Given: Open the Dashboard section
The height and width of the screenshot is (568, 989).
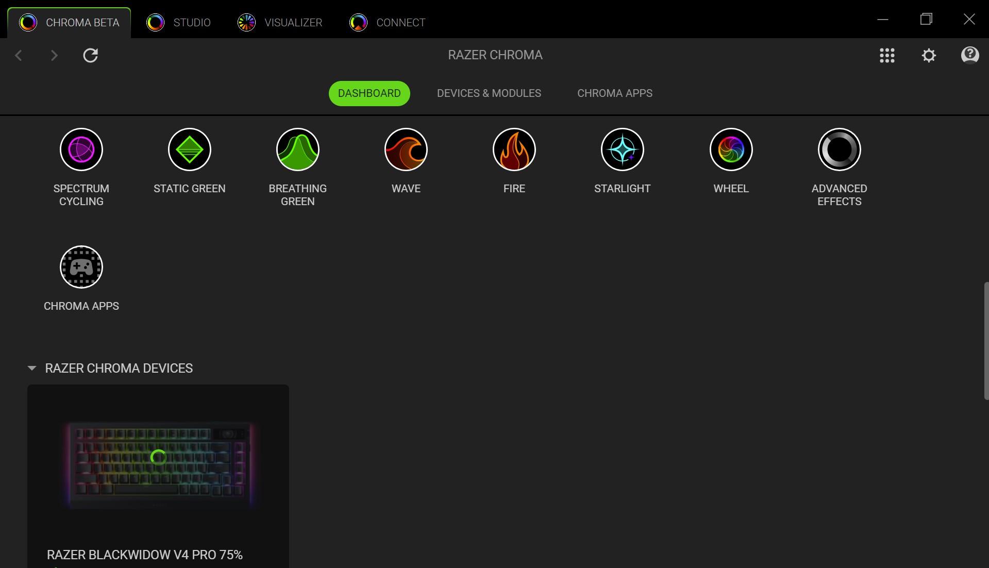Looking at the screenshot, I should click(x=370, y=93).
